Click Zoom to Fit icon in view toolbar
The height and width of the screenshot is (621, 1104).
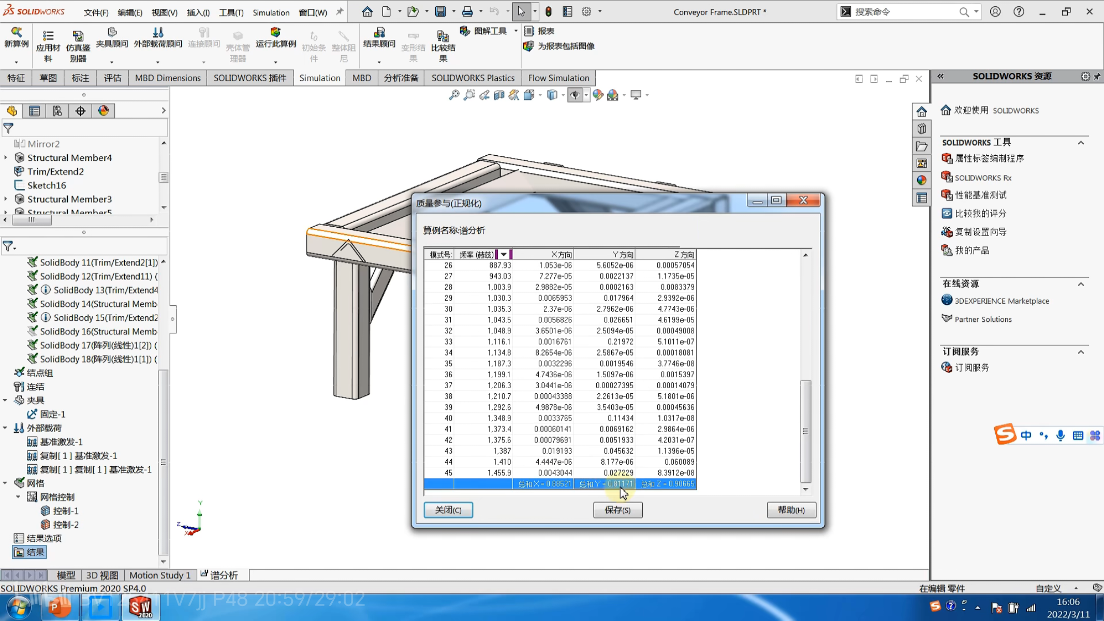[x=454, y=95]
